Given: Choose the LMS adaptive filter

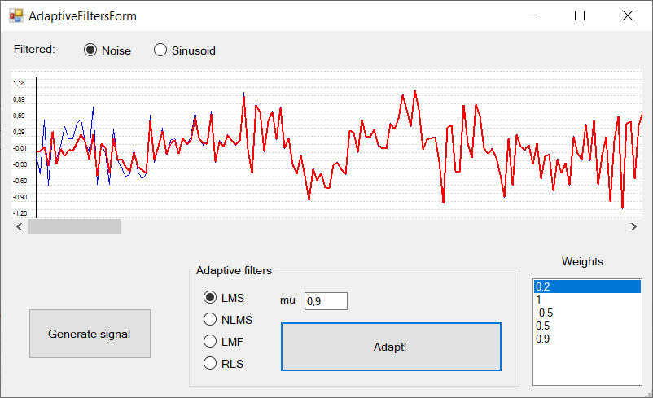Looking at the screenshot, I should 224,298.
